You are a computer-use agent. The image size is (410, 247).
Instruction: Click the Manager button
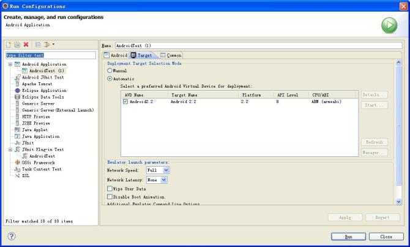point(374,152)
